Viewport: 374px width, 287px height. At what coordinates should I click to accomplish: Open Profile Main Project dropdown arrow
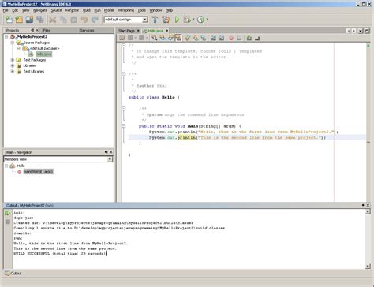pyautogui.click(x=208, y=20)
